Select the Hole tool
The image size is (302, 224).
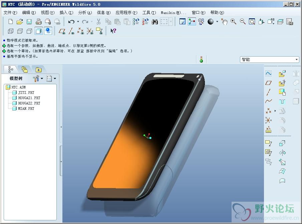pyautogui.click(x=282, y=101)
